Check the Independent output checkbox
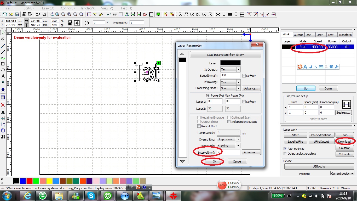 (x=229, y=122)
